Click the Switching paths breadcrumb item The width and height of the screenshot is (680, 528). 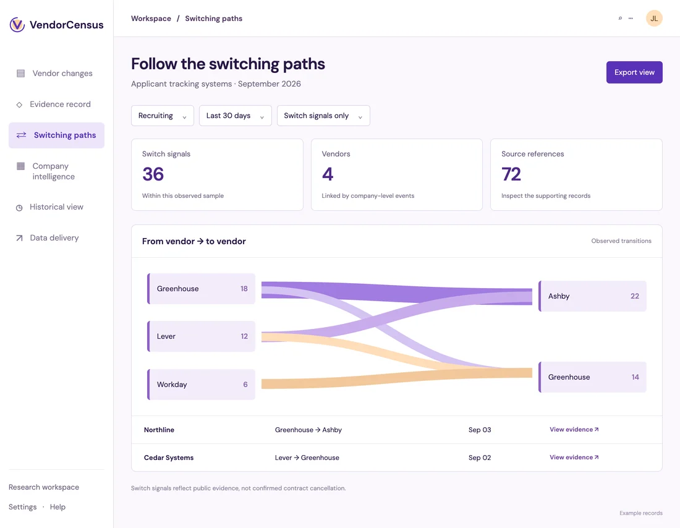[214, 19]
